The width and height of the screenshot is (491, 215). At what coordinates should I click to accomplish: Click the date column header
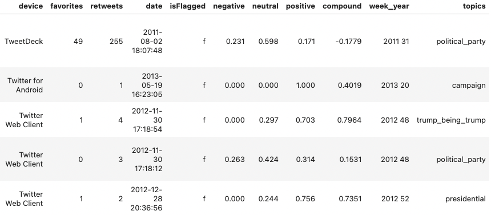click(x=154, y=6)
